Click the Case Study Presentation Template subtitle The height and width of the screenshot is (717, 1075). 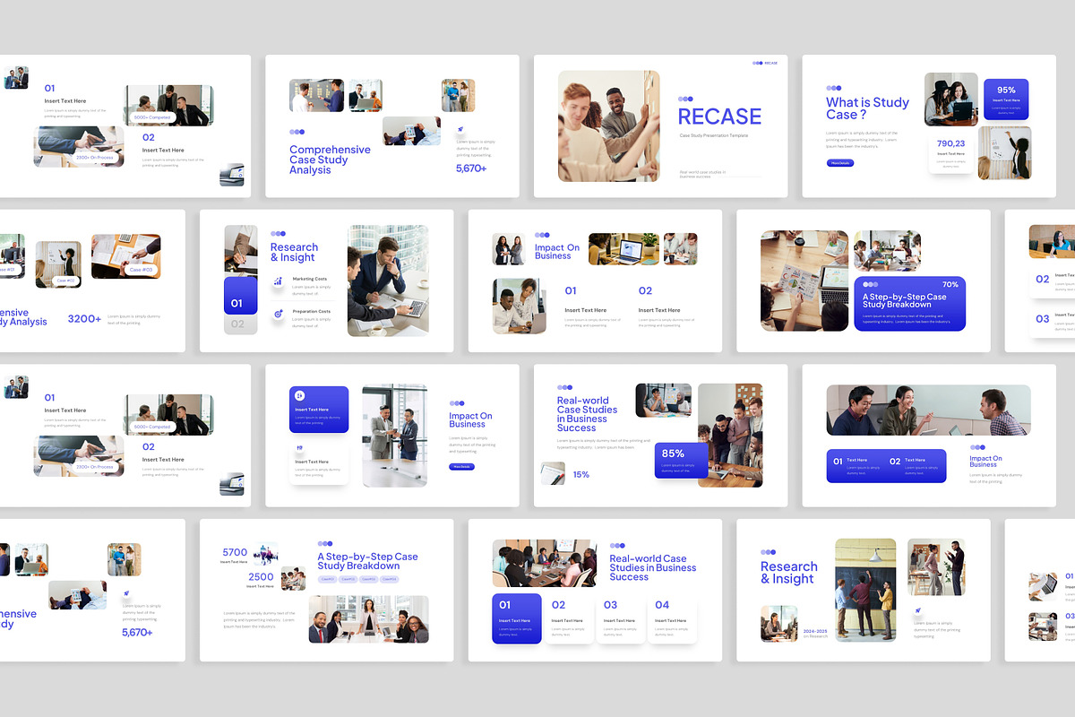713,135
